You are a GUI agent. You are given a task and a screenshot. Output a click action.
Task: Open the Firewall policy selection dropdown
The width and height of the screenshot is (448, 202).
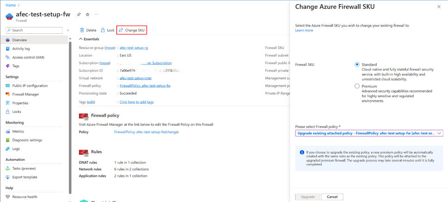369,133
